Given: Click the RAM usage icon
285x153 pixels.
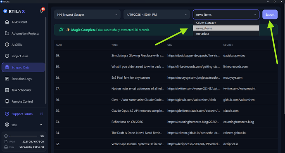Looking at the screenshot, I should [x=6, y=141].
